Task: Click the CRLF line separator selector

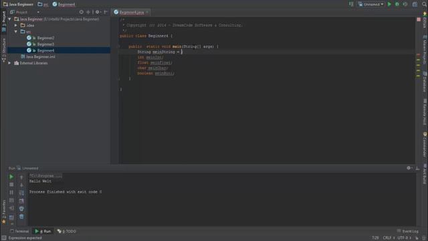Action: pyautogui.click(x=389, y=238)
